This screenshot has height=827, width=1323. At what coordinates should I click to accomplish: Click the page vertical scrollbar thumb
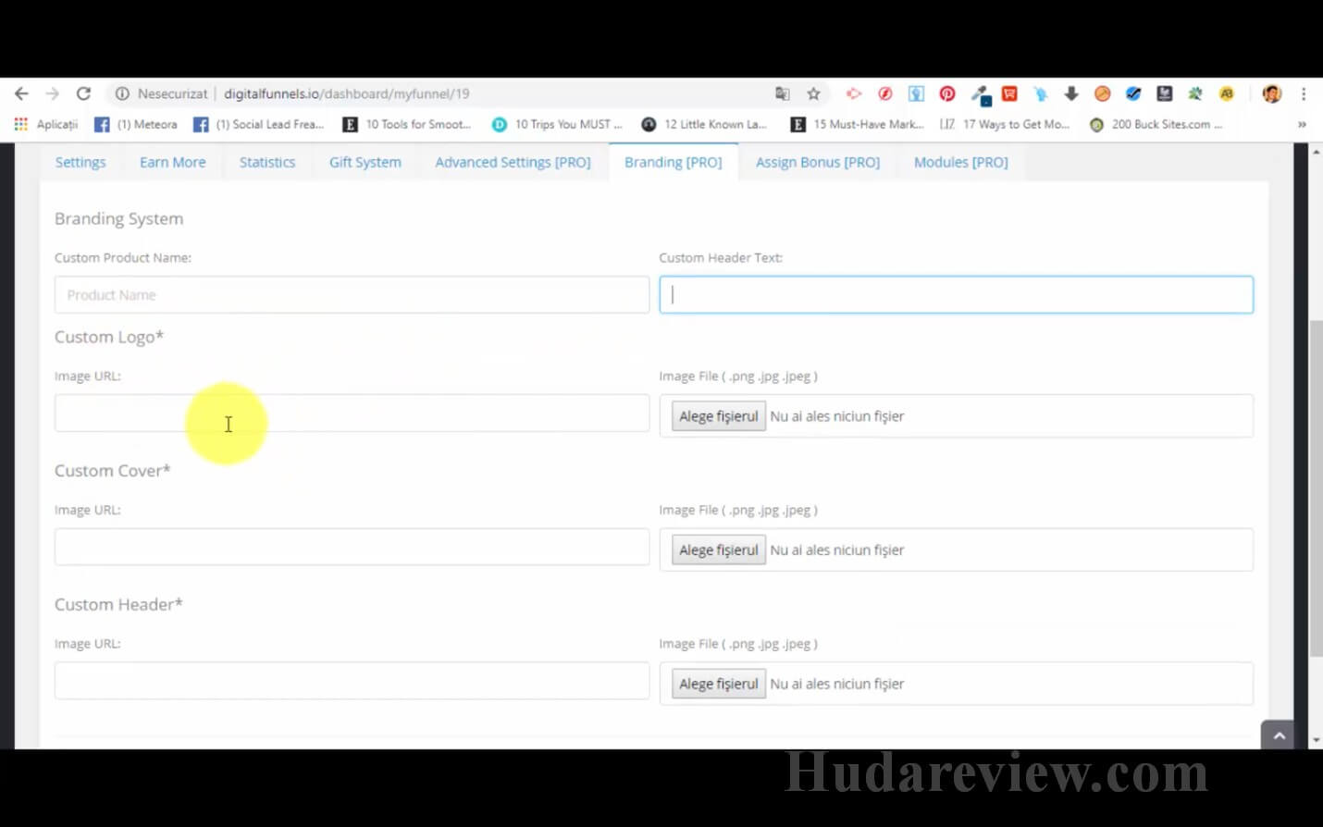[x=1316, y=488]
